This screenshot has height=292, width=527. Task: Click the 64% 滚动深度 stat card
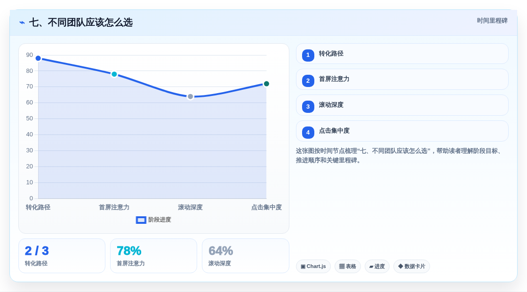tap(245, 256)
